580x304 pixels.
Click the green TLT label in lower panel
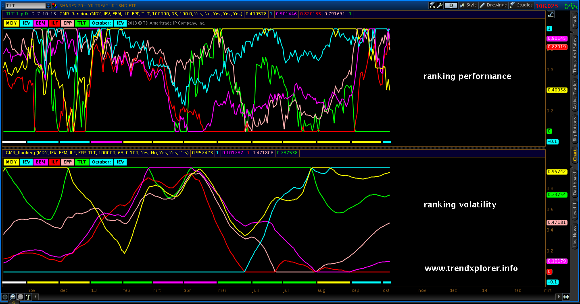tap(82, 162)
